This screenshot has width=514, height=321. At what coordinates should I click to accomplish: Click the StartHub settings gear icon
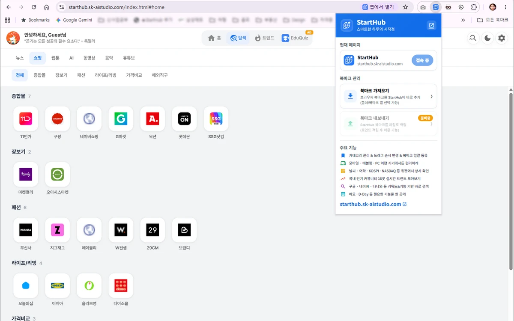coord(501,38)
